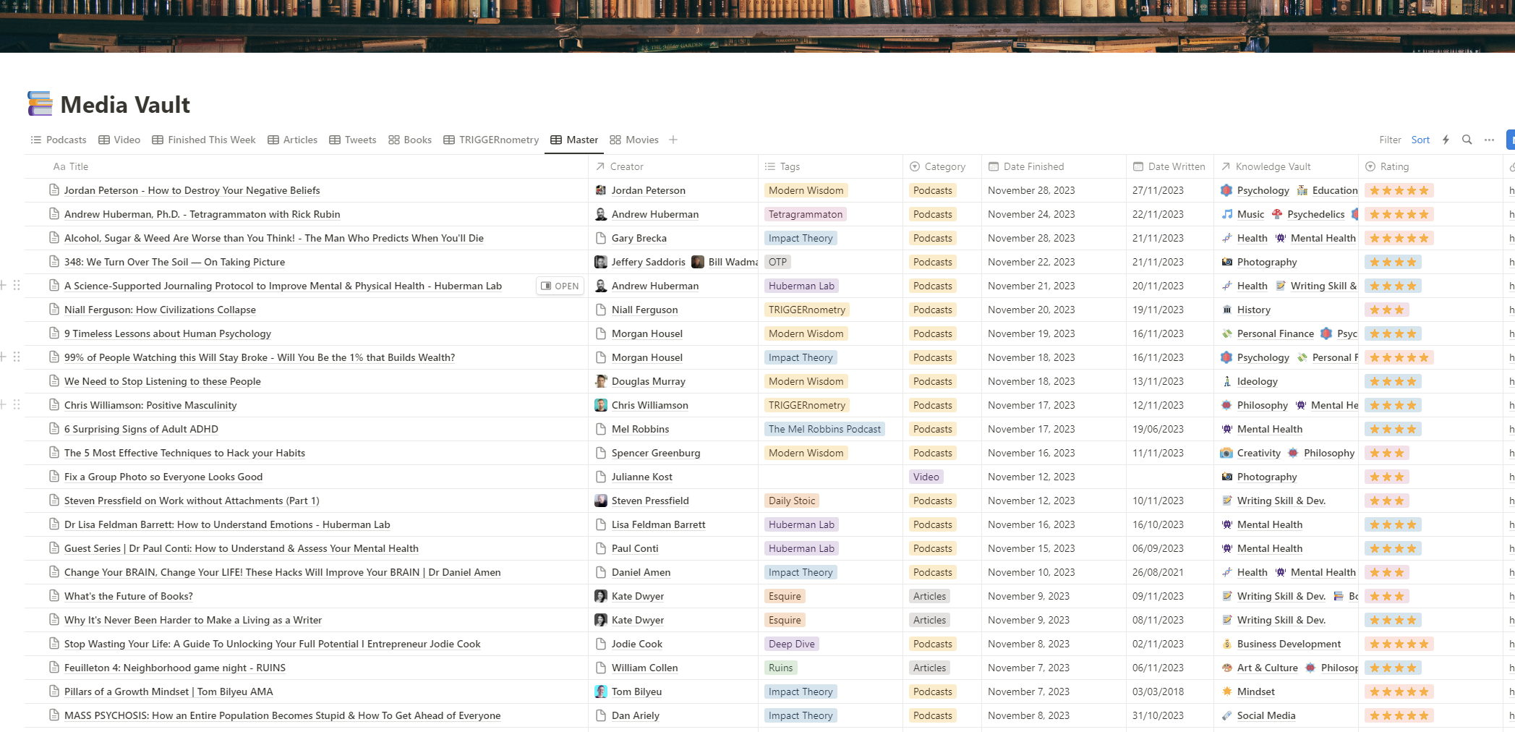This screenshot has width=1515, height=732.
Task: Select the Movies gallery tab
Action: coord(634,140)
